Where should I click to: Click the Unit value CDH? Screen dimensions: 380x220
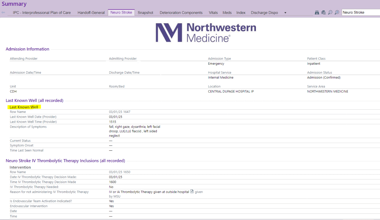tap(13, 91)
